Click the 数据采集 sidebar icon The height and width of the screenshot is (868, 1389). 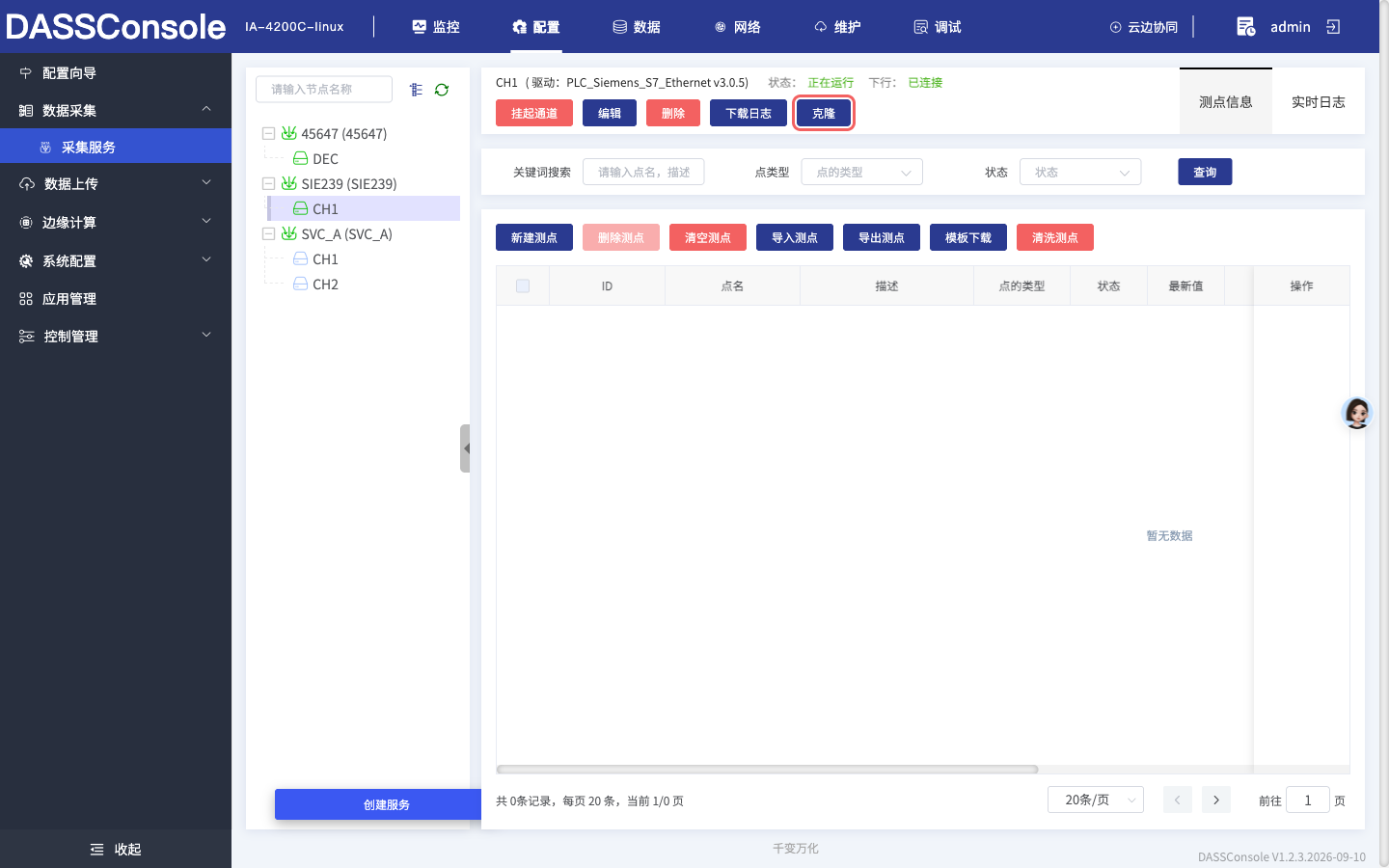[26, 111]
